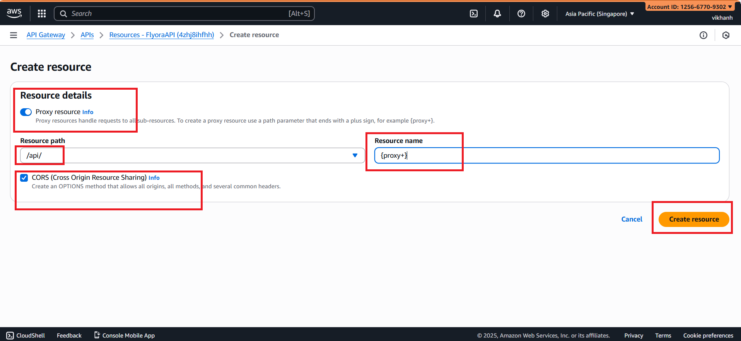The height and width of the screenshot is (341, 741).
Task: Click the hexagon preferences icon at right
Action: click(726, 35)
